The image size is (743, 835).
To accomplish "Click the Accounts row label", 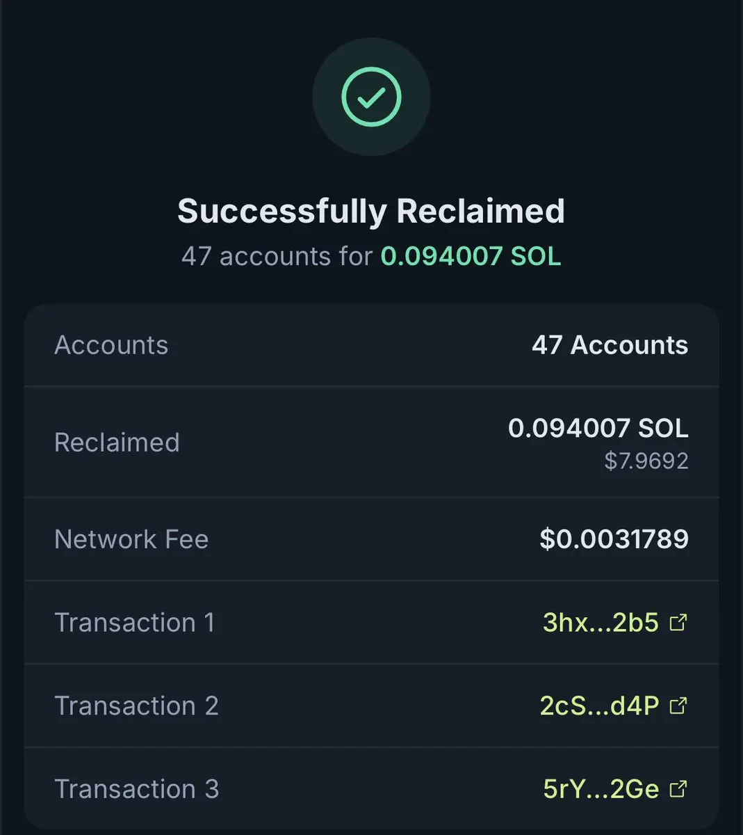I will point(111,345).
